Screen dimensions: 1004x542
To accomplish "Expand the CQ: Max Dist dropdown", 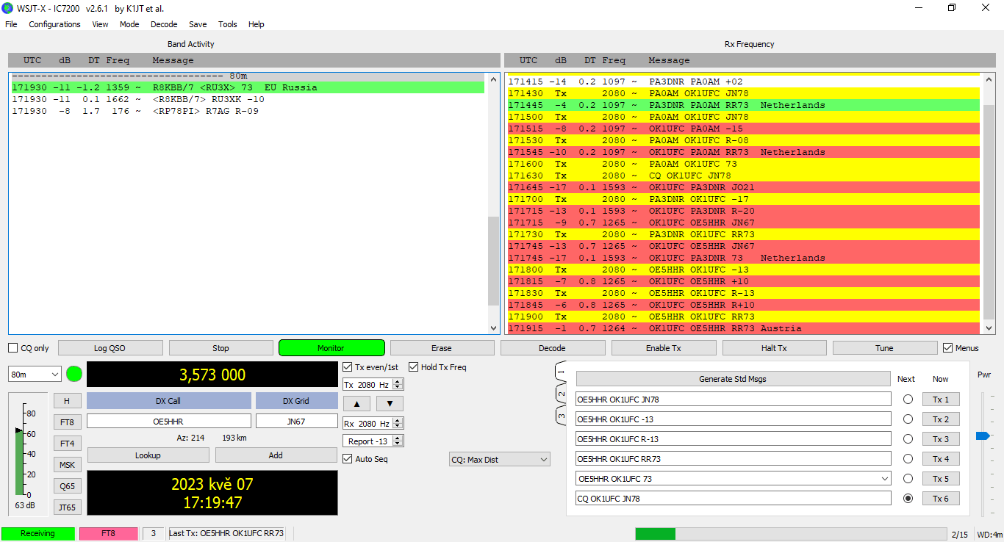I will pos(500,460).
